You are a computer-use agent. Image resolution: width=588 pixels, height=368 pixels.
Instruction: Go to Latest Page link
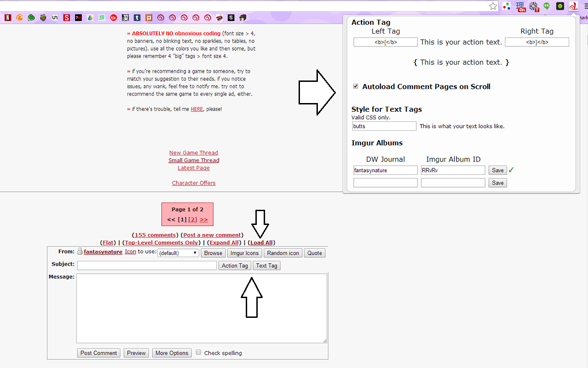tap(193, 168)
